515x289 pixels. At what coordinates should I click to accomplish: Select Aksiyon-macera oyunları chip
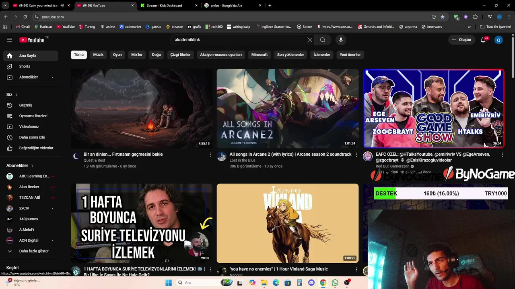pos(221,55)
